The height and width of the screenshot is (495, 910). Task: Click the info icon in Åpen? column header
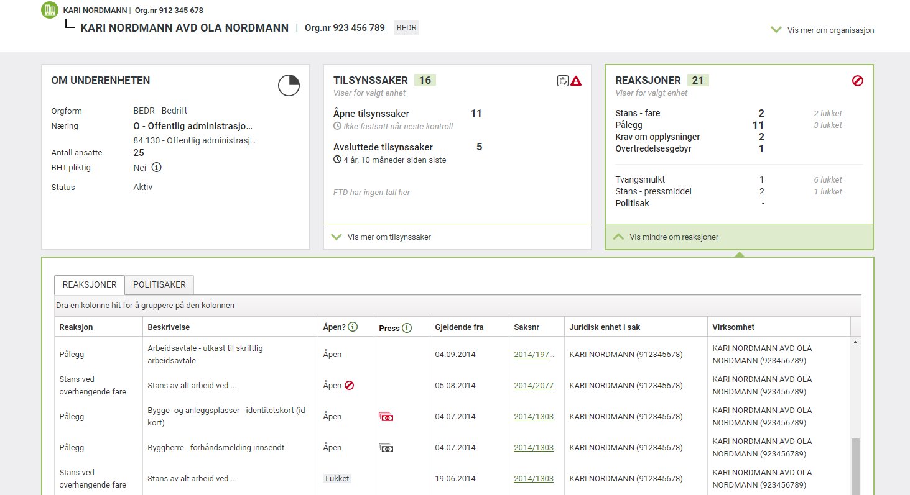353,327
